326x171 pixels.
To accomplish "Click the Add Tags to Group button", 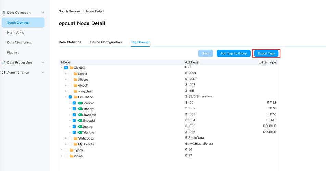I will (233, 53).
